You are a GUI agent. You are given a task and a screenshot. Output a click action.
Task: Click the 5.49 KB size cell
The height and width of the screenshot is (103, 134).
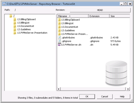click(114, 45)
